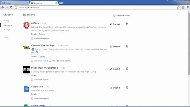The height and width of the screenshot is (107, 190).
Task: Click the AdBlock red hand icon
Action: [26, 25]
